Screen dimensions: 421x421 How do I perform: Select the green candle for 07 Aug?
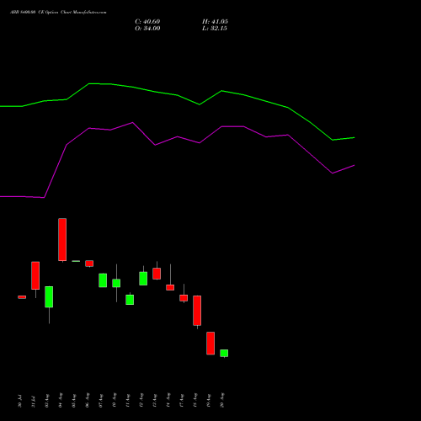tap(103, 280)
